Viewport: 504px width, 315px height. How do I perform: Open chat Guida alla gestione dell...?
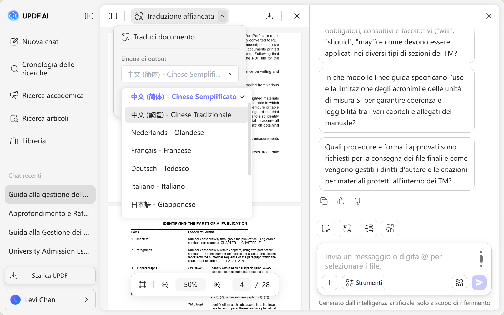pos(50,195)
